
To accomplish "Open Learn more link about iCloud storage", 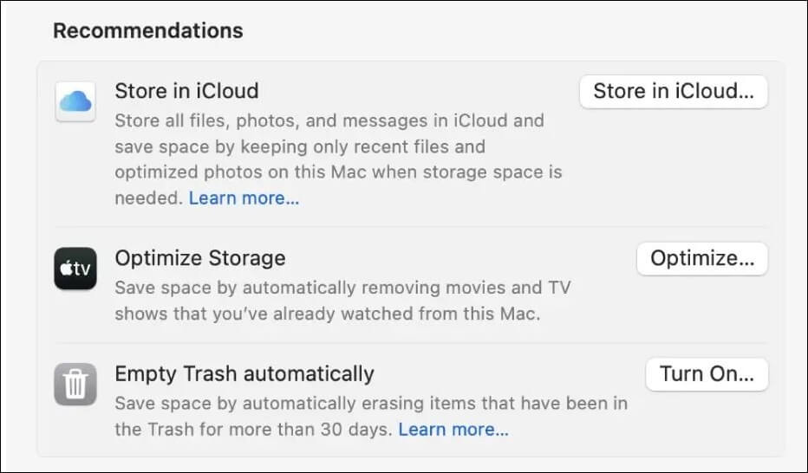I will click(x=244, y=198).
